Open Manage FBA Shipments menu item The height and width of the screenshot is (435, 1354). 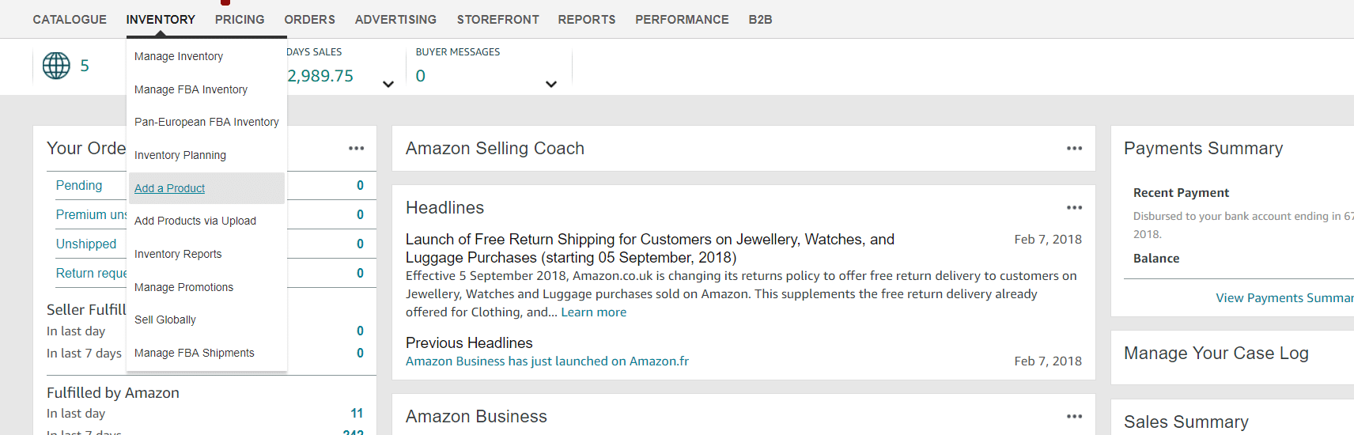click(195, 353)
